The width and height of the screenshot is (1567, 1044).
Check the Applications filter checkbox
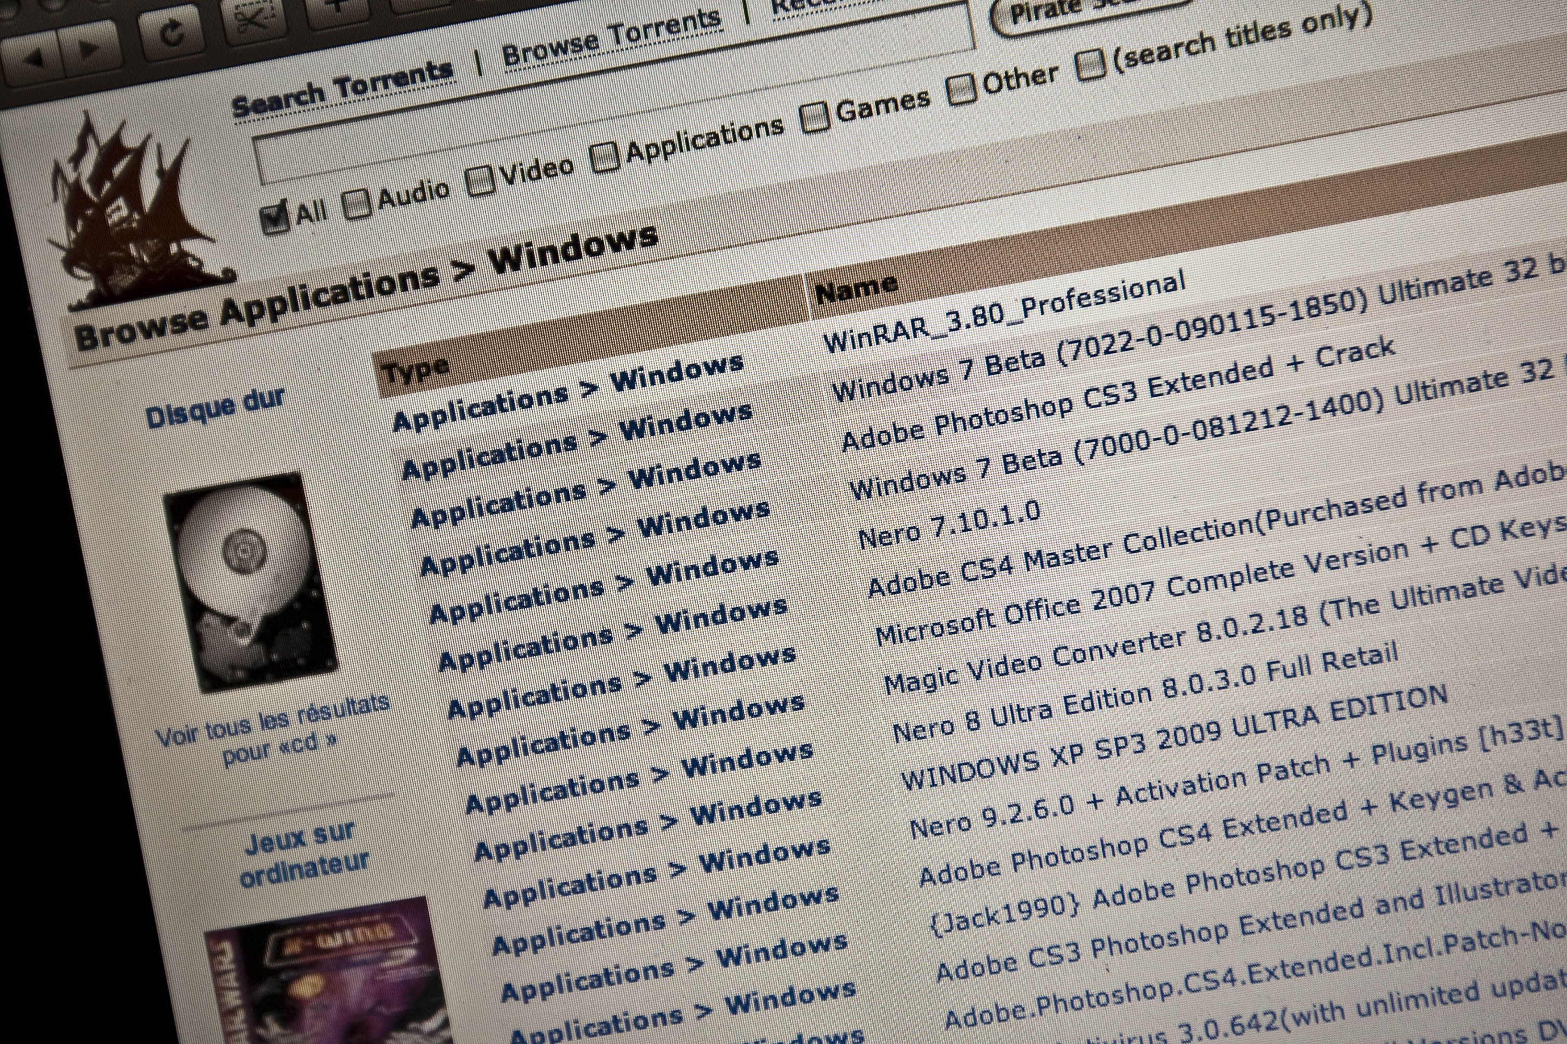pos(605,157)
